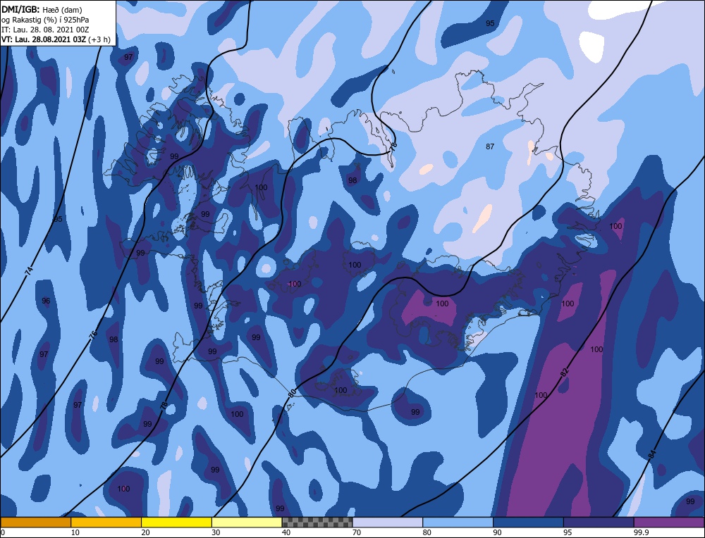This screenshot has width=705, height=538.
Task: Click the dark orange 0–10 legend swatch
Action: tap(35, 523)
